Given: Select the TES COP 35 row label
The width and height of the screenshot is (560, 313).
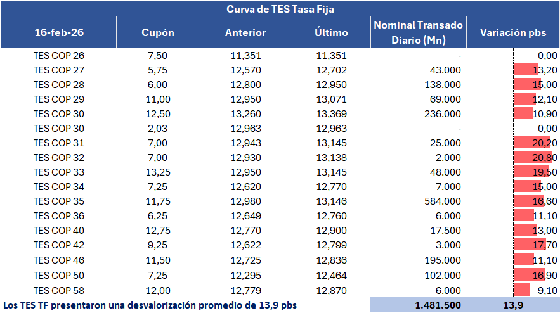Looking at the screenshot, I should tap(59, 202).
